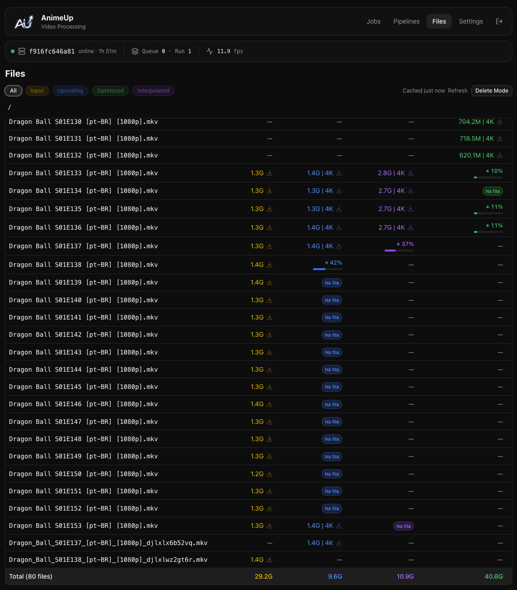Click Na fila badge for S01E134 optimized
The image size is (517, 590).
(x=493, y=191)
